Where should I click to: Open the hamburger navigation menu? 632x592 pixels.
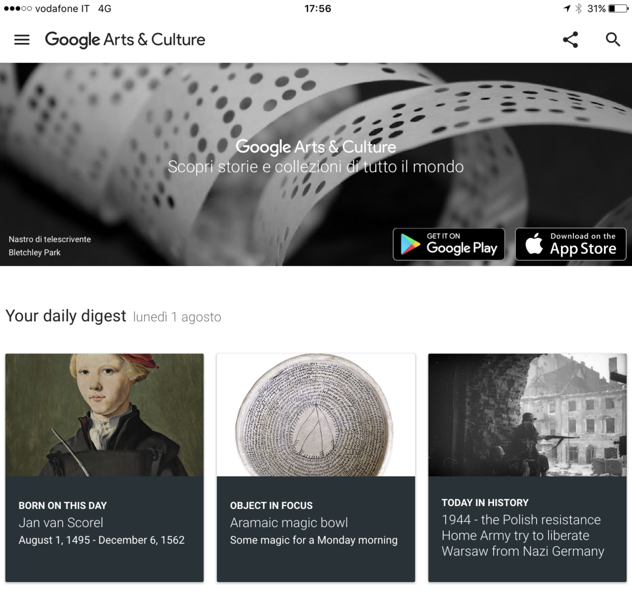(22, 39)
